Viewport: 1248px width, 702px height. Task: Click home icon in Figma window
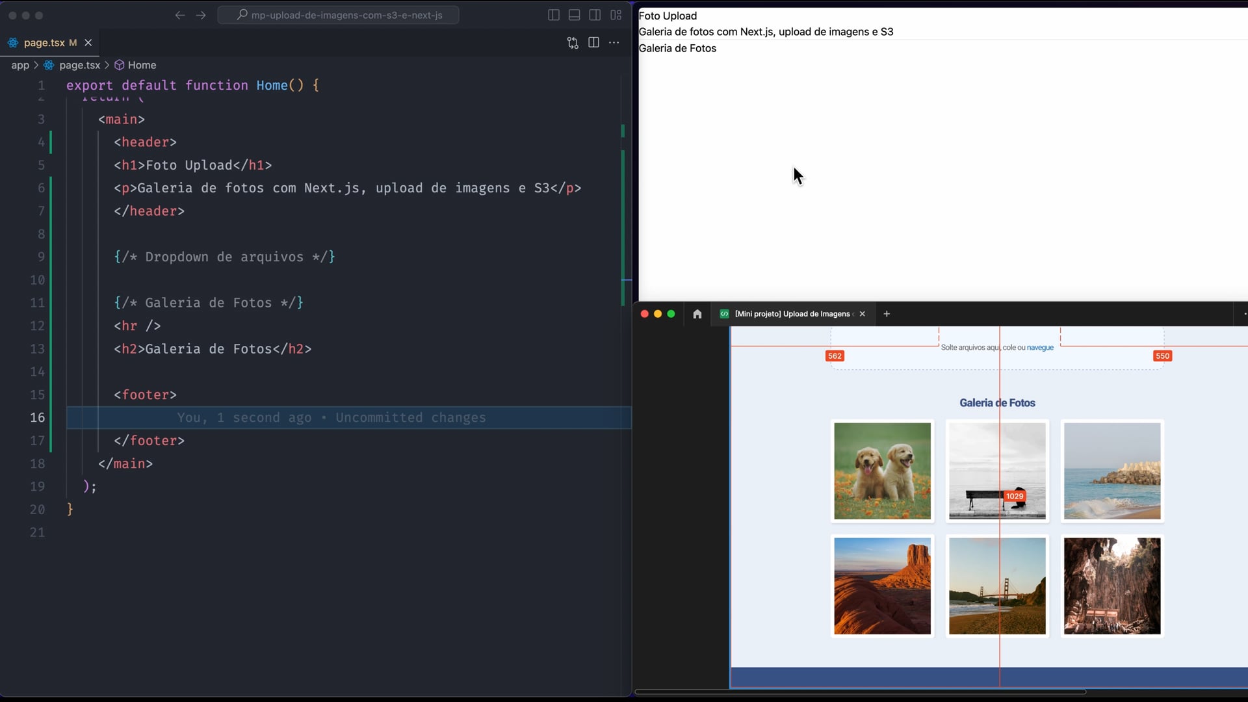(697, 314)
